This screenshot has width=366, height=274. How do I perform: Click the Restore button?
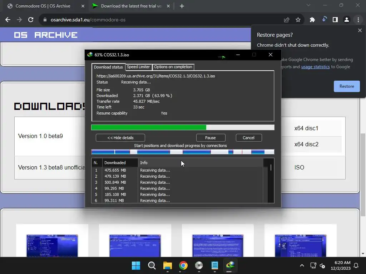click(x=347, y=86)
